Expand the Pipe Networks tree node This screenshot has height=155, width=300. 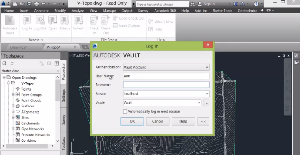coord(13,129)
